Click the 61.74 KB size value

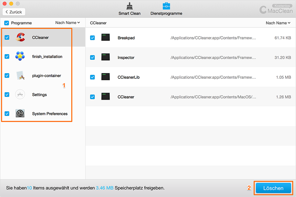[283, 38]
